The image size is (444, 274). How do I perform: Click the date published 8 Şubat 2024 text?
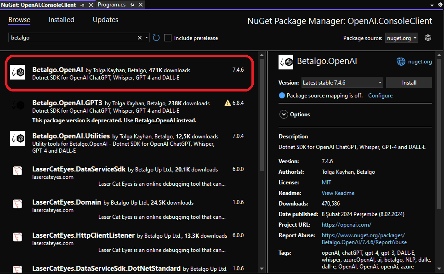363,214
